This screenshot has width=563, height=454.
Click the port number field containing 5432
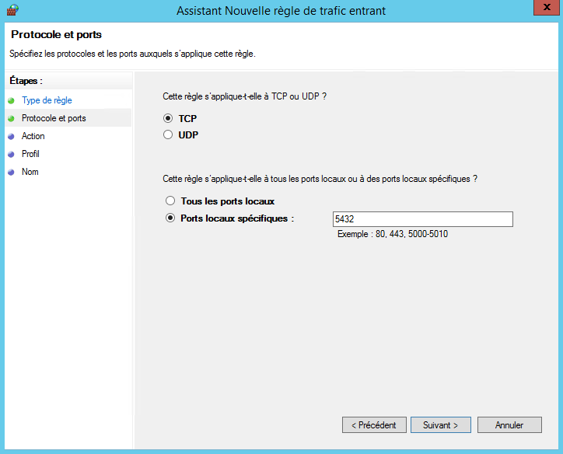click(x=422, y=219)
